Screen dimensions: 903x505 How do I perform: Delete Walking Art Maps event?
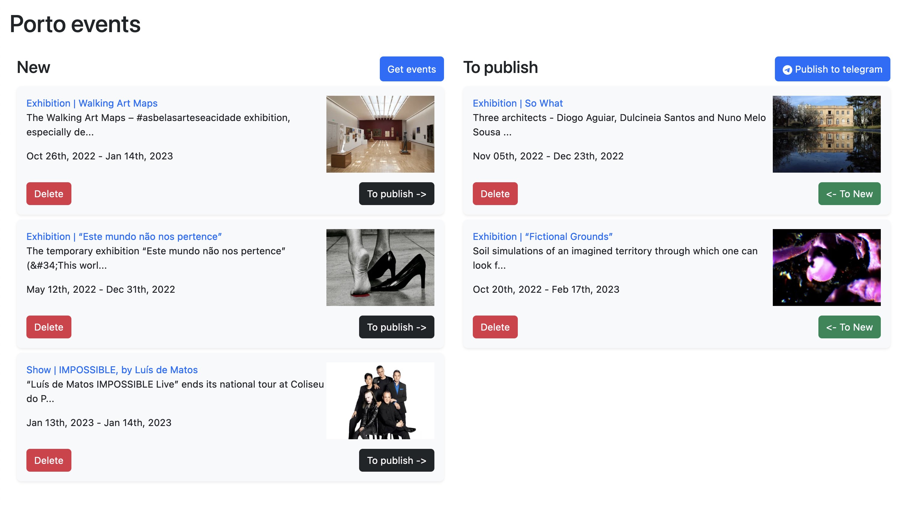click(48, 193)
